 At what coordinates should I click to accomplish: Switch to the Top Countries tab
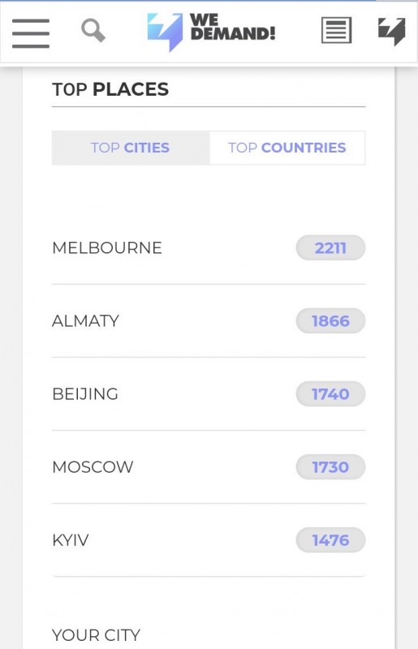point(287,148)
